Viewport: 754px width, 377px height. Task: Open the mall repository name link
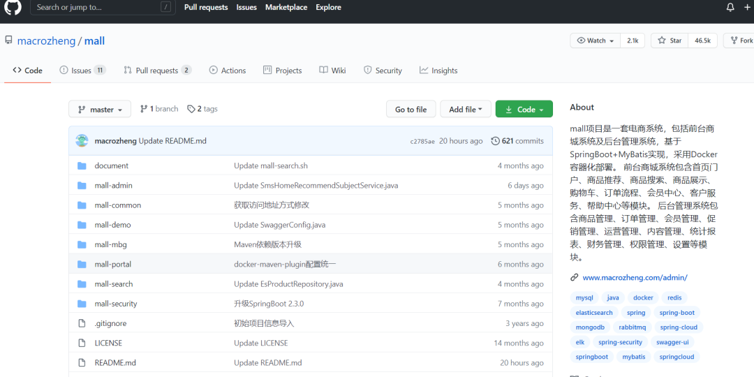coord(94,41)
